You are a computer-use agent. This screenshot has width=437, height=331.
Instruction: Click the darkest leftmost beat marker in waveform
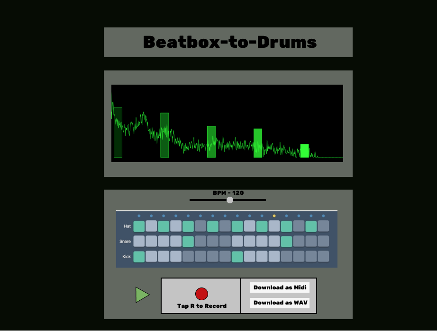(x=118, y=133)
